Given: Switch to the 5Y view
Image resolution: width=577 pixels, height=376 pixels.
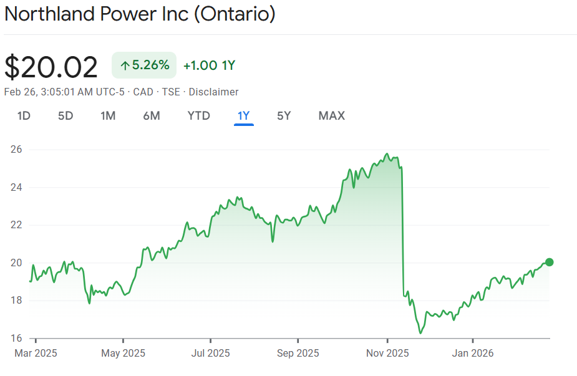Looking at the screenshot, I should tap(284, 115).
